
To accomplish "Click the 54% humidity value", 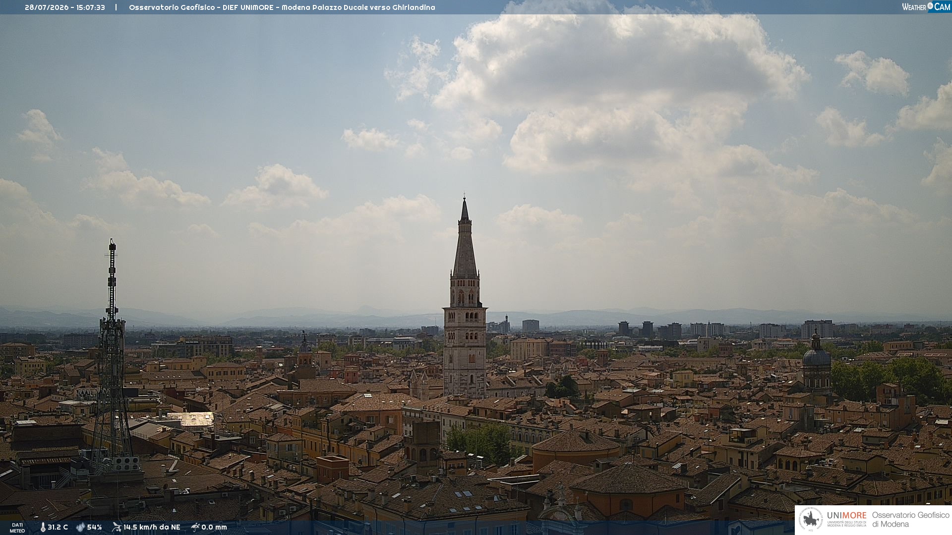I will tap(94, 528).
